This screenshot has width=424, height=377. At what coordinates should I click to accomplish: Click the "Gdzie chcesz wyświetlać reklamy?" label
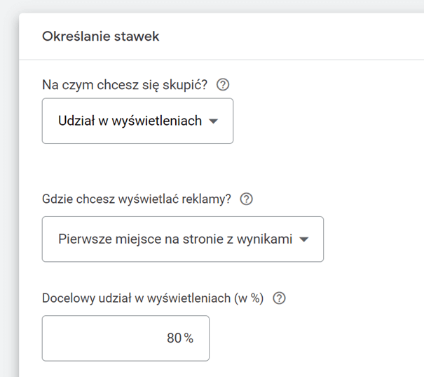137,199
